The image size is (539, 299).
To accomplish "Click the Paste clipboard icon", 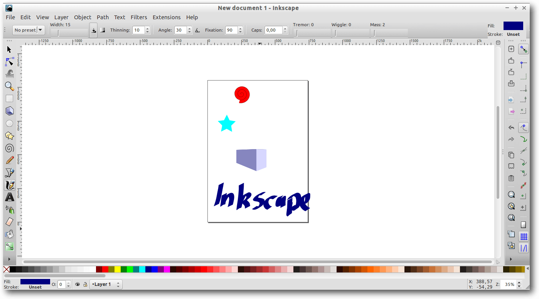I will (x=511, y=178).
